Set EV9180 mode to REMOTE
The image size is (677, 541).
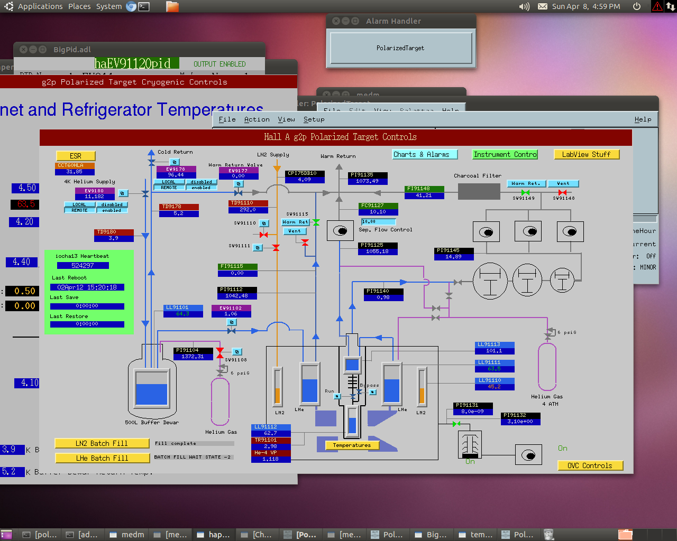coord(79,210)
